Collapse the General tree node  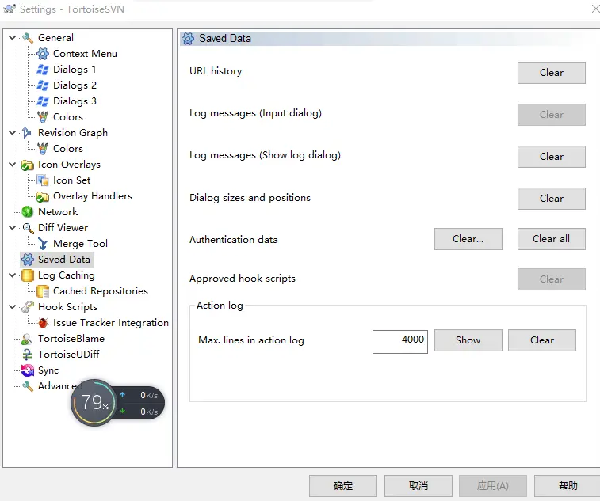click(x=12, y=38)
